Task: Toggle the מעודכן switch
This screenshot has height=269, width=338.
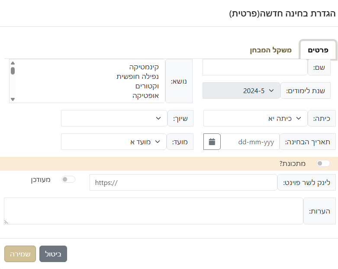Action: pos(68,179)
